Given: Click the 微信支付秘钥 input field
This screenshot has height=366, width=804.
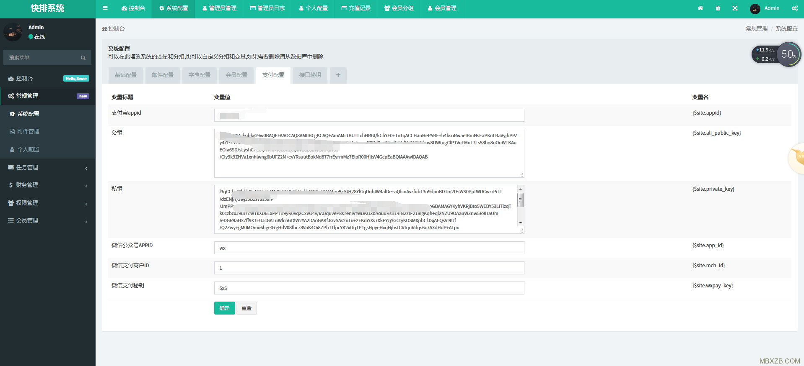Looking at the screenshot, I should pos(369,288).
